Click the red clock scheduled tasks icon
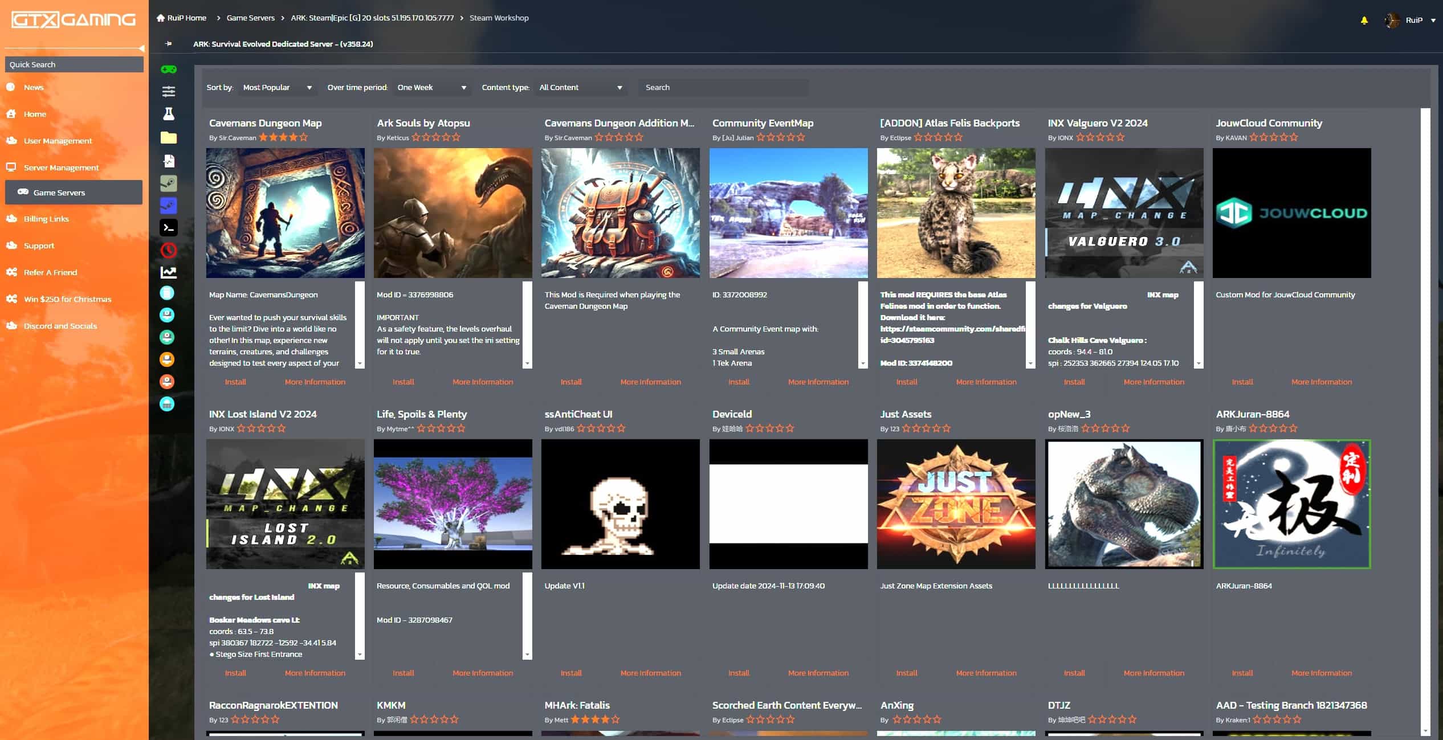The width and height of the screenshot is (1443, 740). tap(169, 250)
